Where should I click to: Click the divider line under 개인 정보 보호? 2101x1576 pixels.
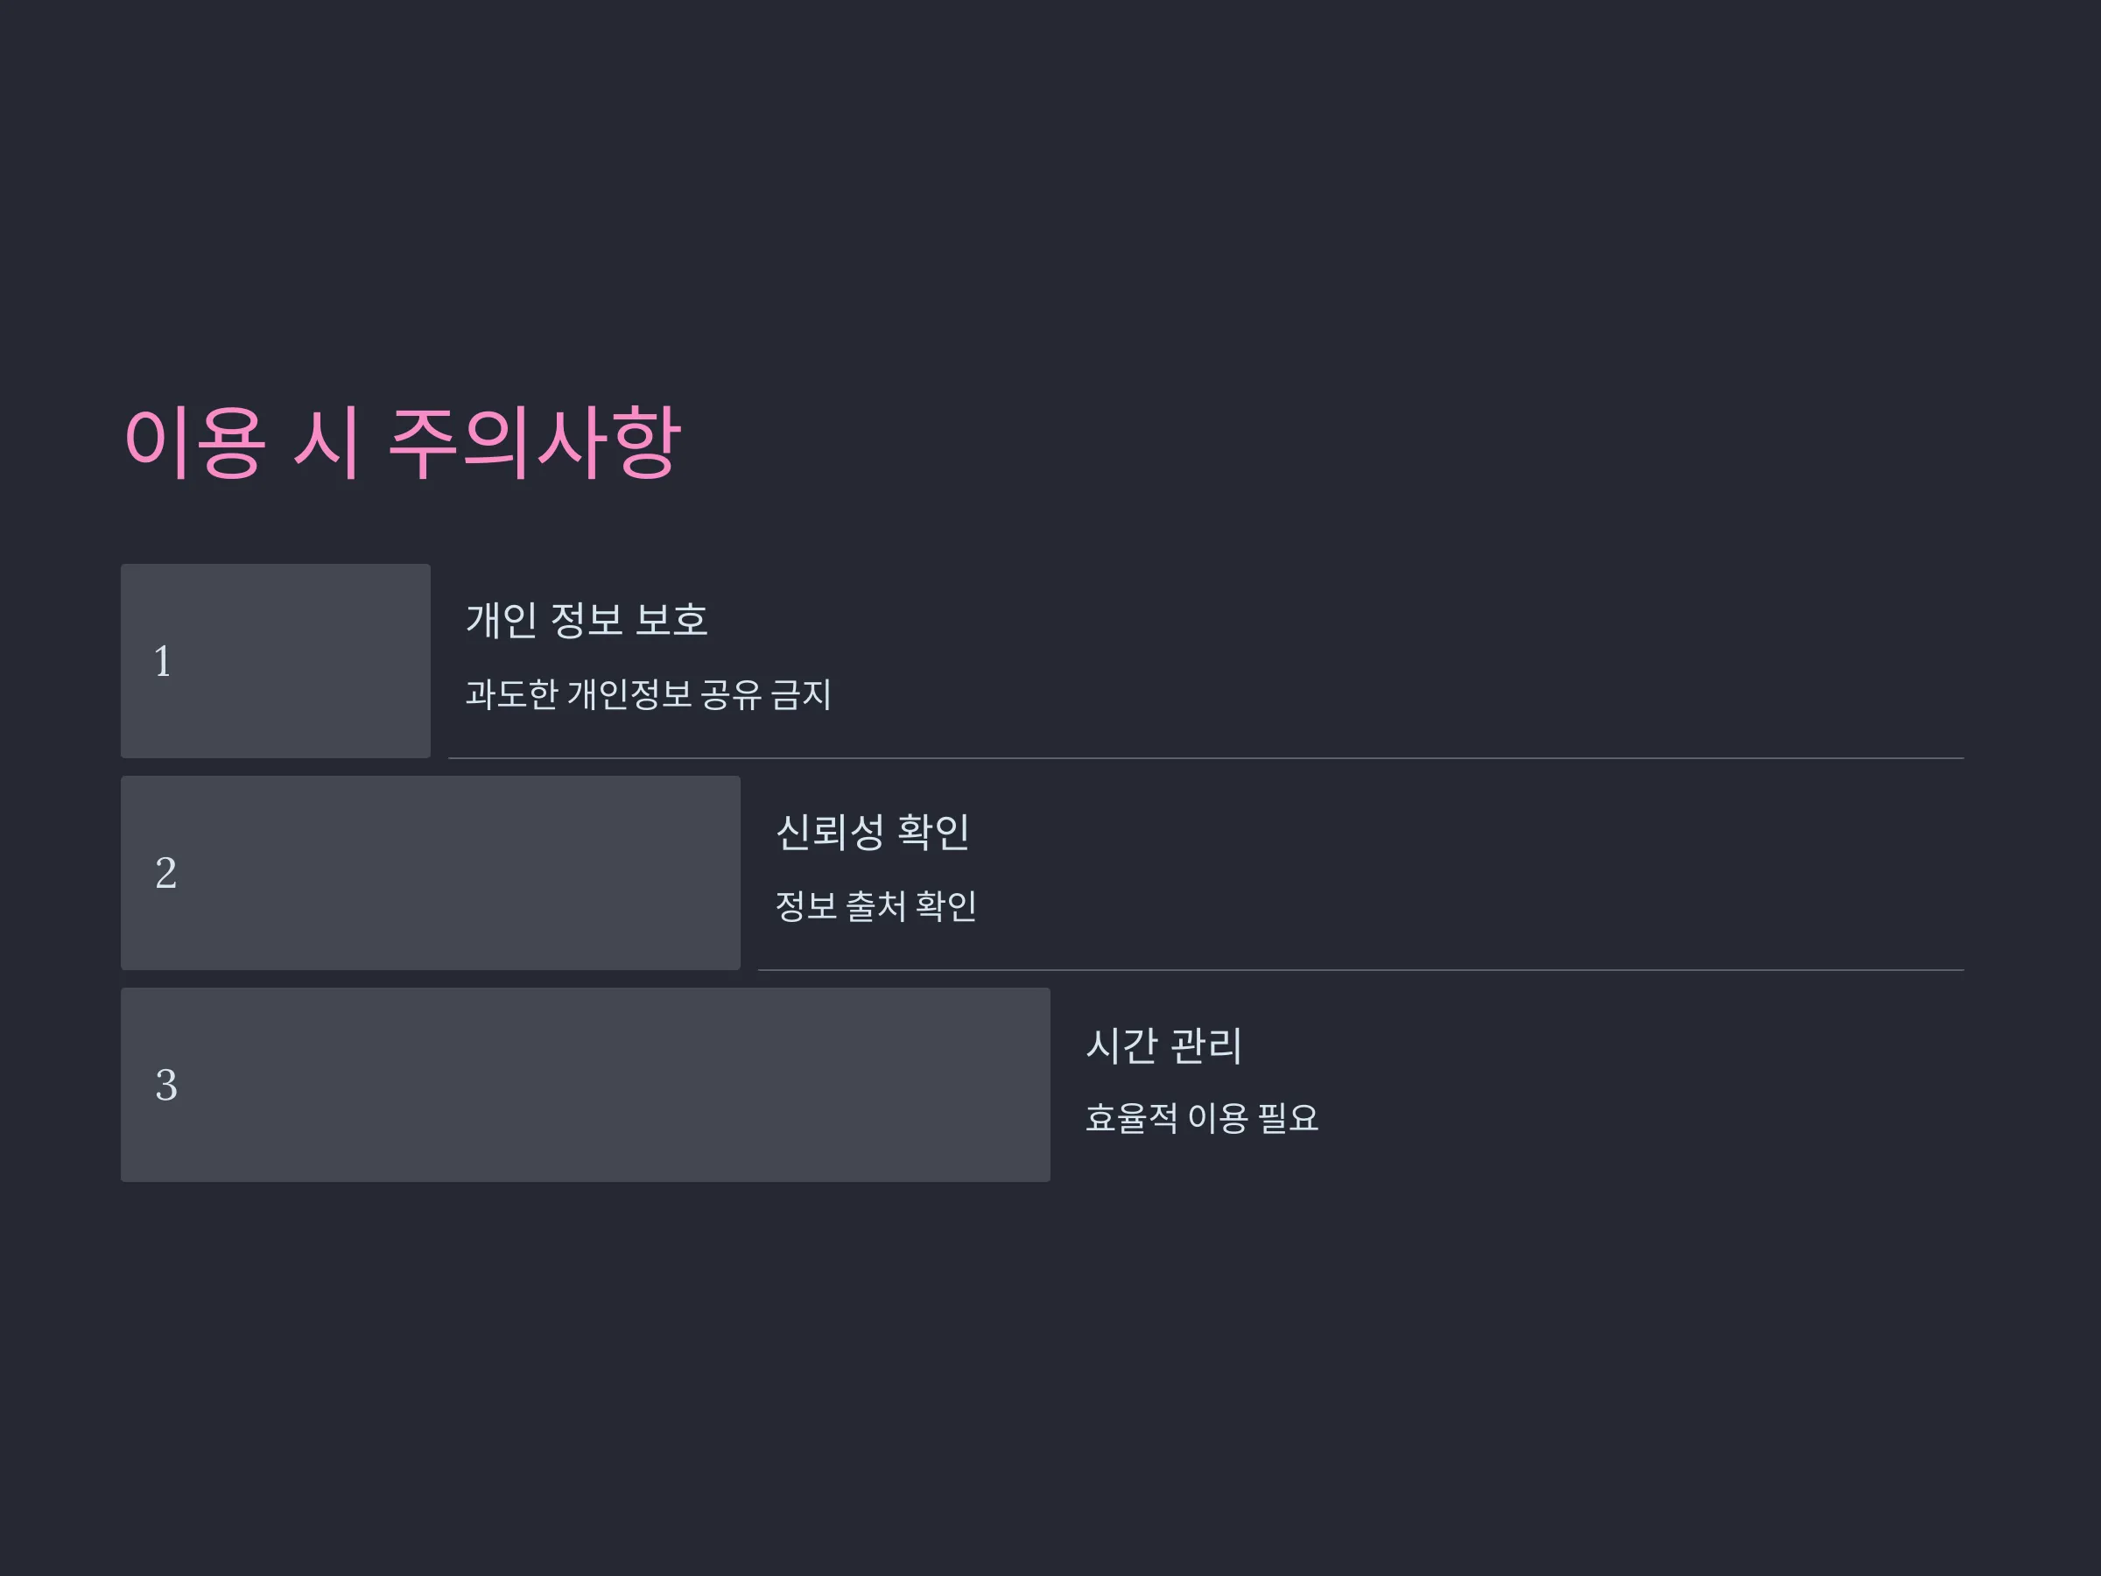click(1206, 758)
